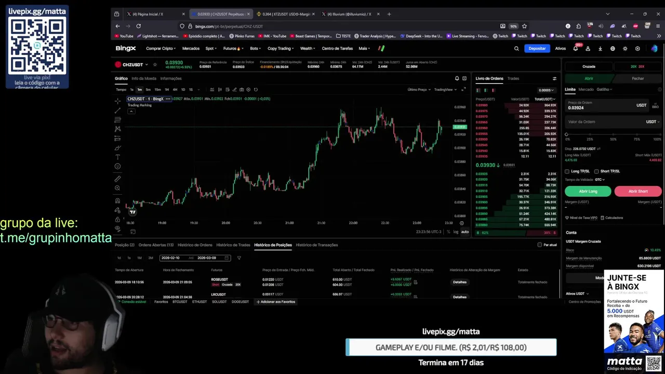Open Detalhes for ROSEUSDT position
Image resolution: width=665 pixels, height=374 pixels.
point(460,282)
